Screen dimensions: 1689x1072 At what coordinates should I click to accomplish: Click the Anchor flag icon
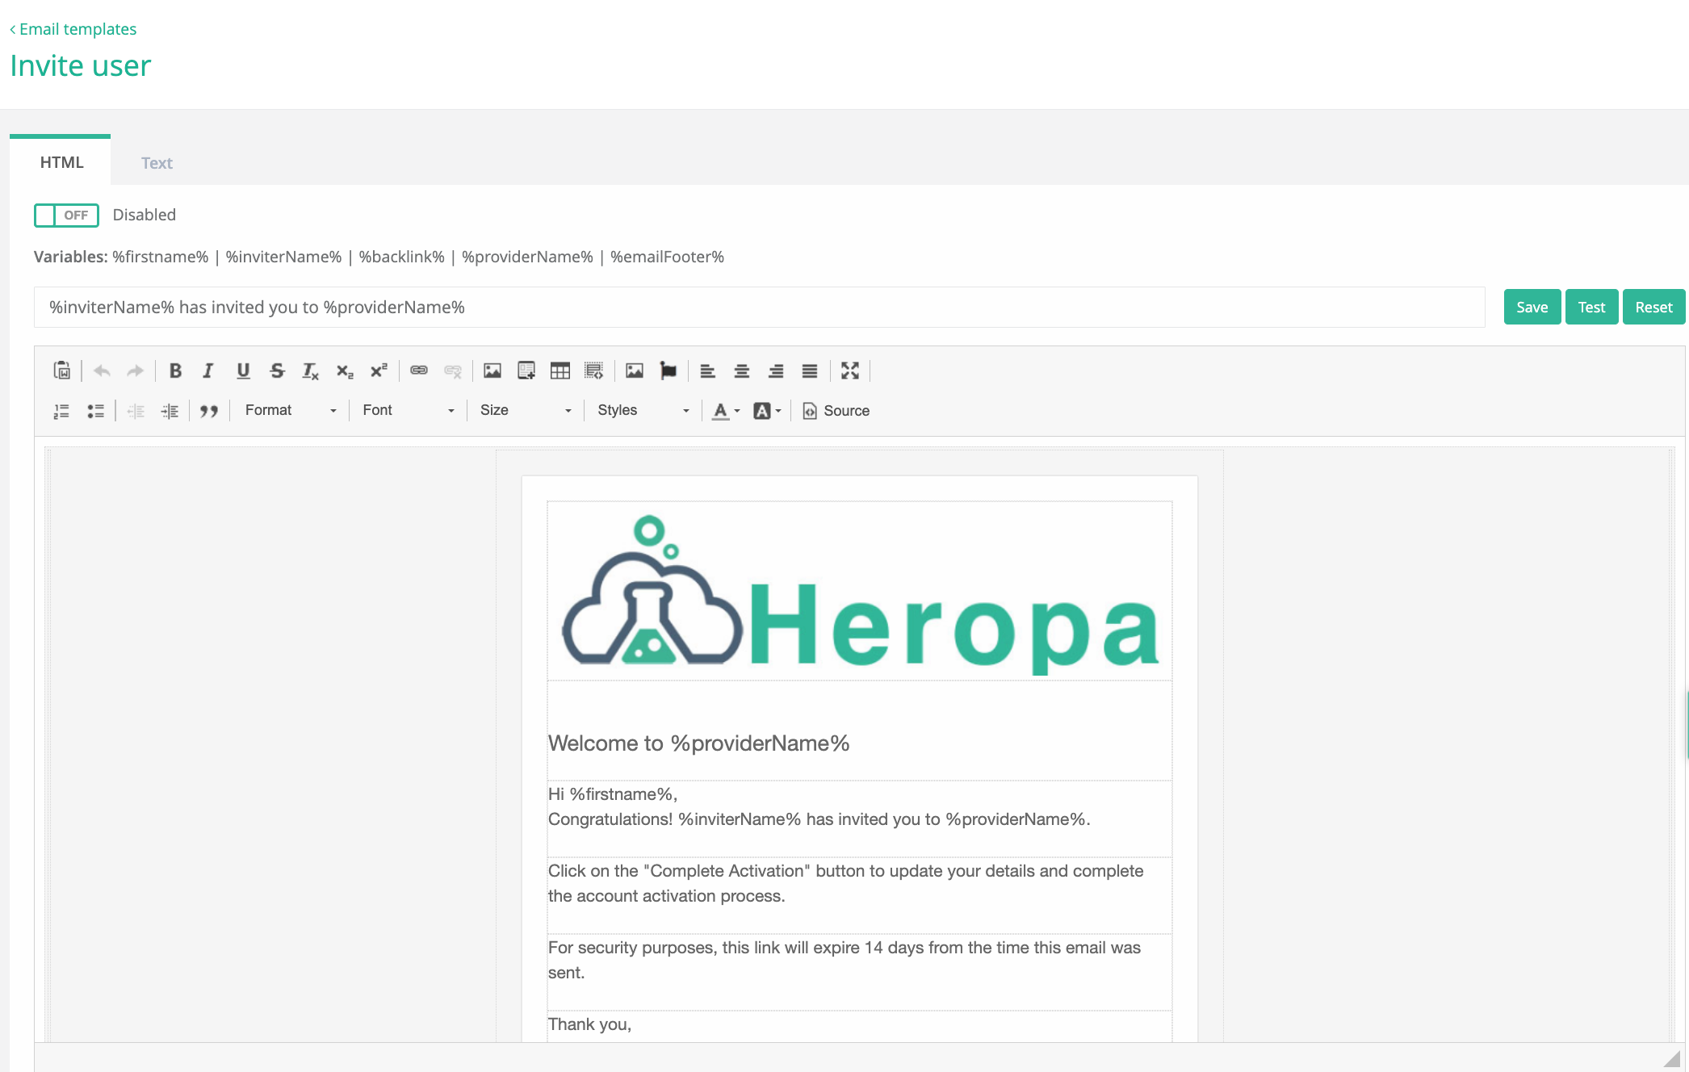[x=668, y=371]
